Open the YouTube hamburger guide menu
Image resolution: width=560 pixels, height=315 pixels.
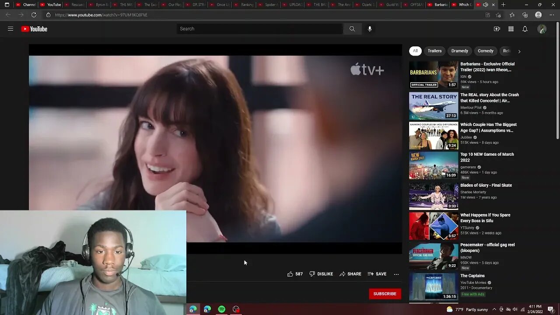10,29
